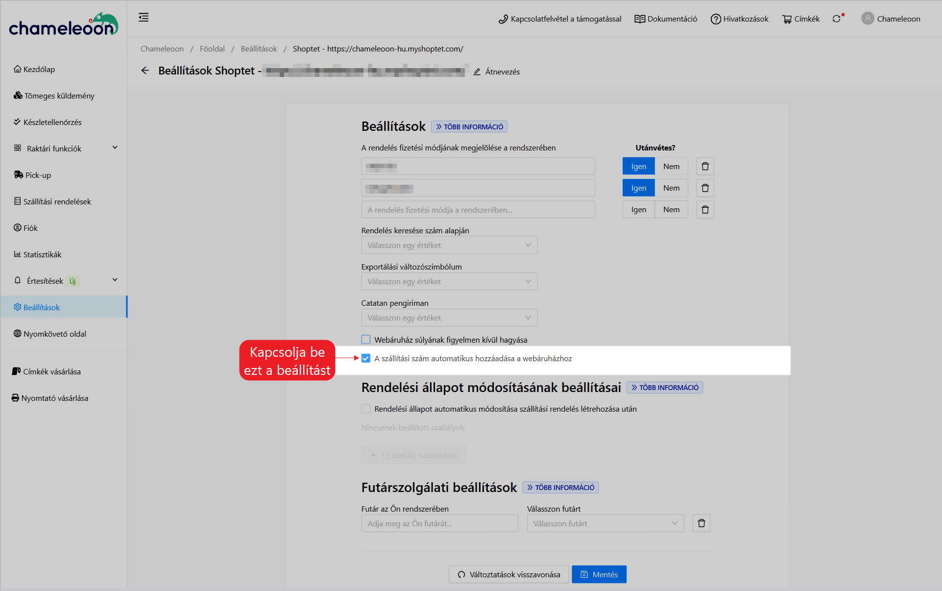
Task: Collapse the sidebar menu icon
Action: point(144,18)
